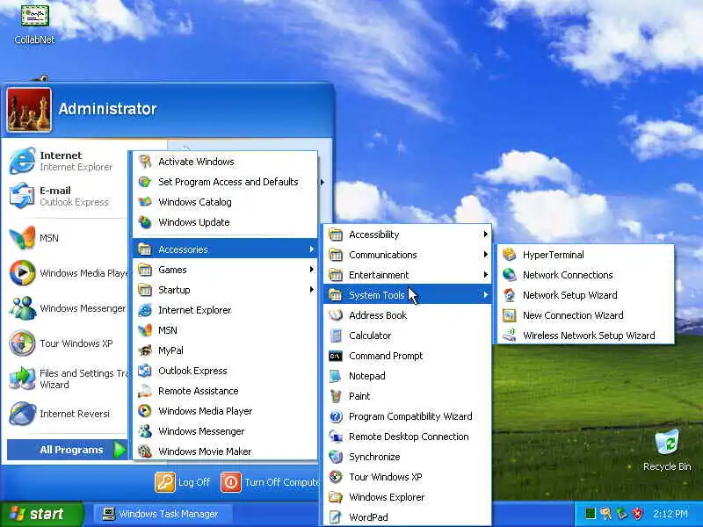Launch Windows Movie Maker

(225, 451)
